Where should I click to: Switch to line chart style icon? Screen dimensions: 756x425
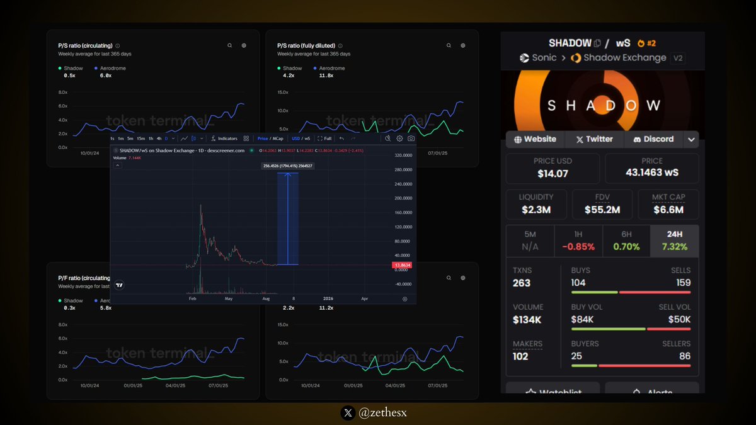pos(184,139)
